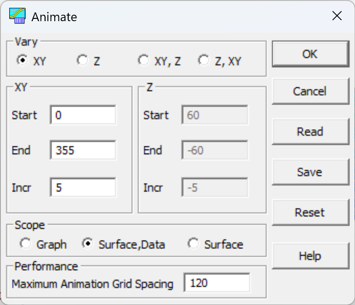Click the Z End field showing -60
Image resolution: width=355 pixels, height=305 pixels.
(215, 150)
